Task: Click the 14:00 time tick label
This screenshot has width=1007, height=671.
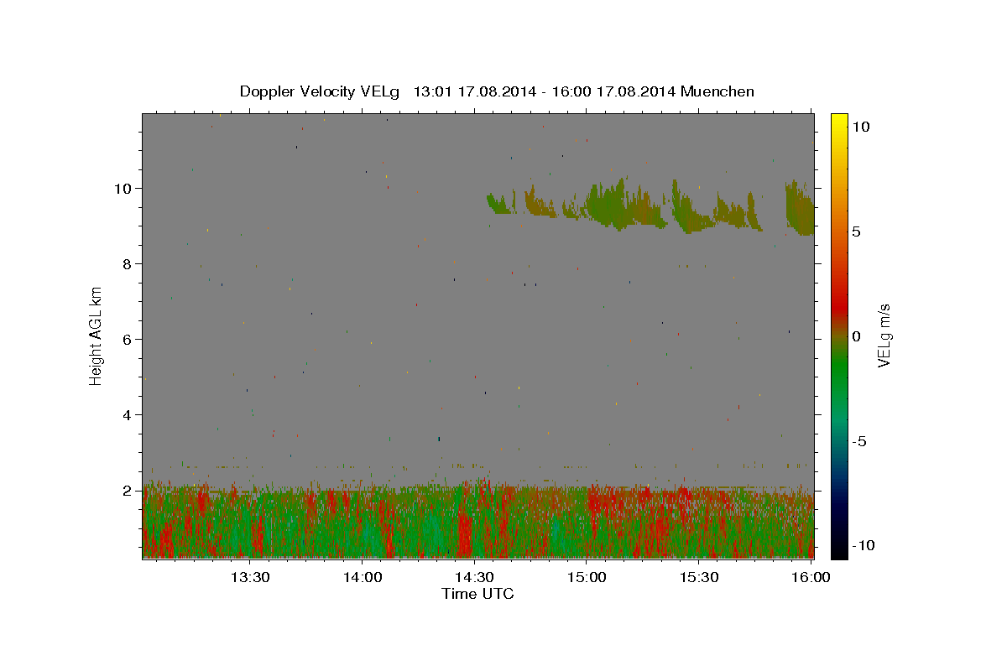Action: (x=362, y=577)
